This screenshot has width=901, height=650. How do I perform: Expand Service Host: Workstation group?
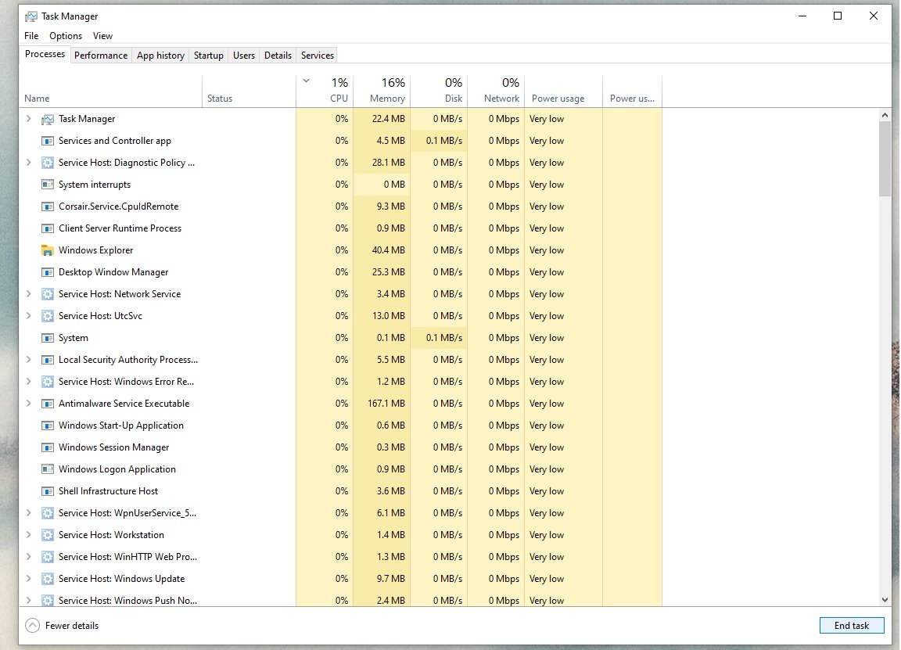[x=29, y=534]
